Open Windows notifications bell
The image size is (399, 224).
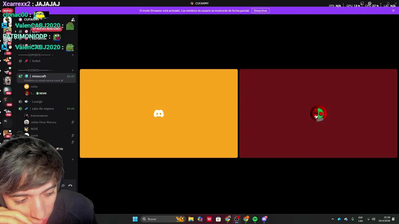(x=393, y=219)
